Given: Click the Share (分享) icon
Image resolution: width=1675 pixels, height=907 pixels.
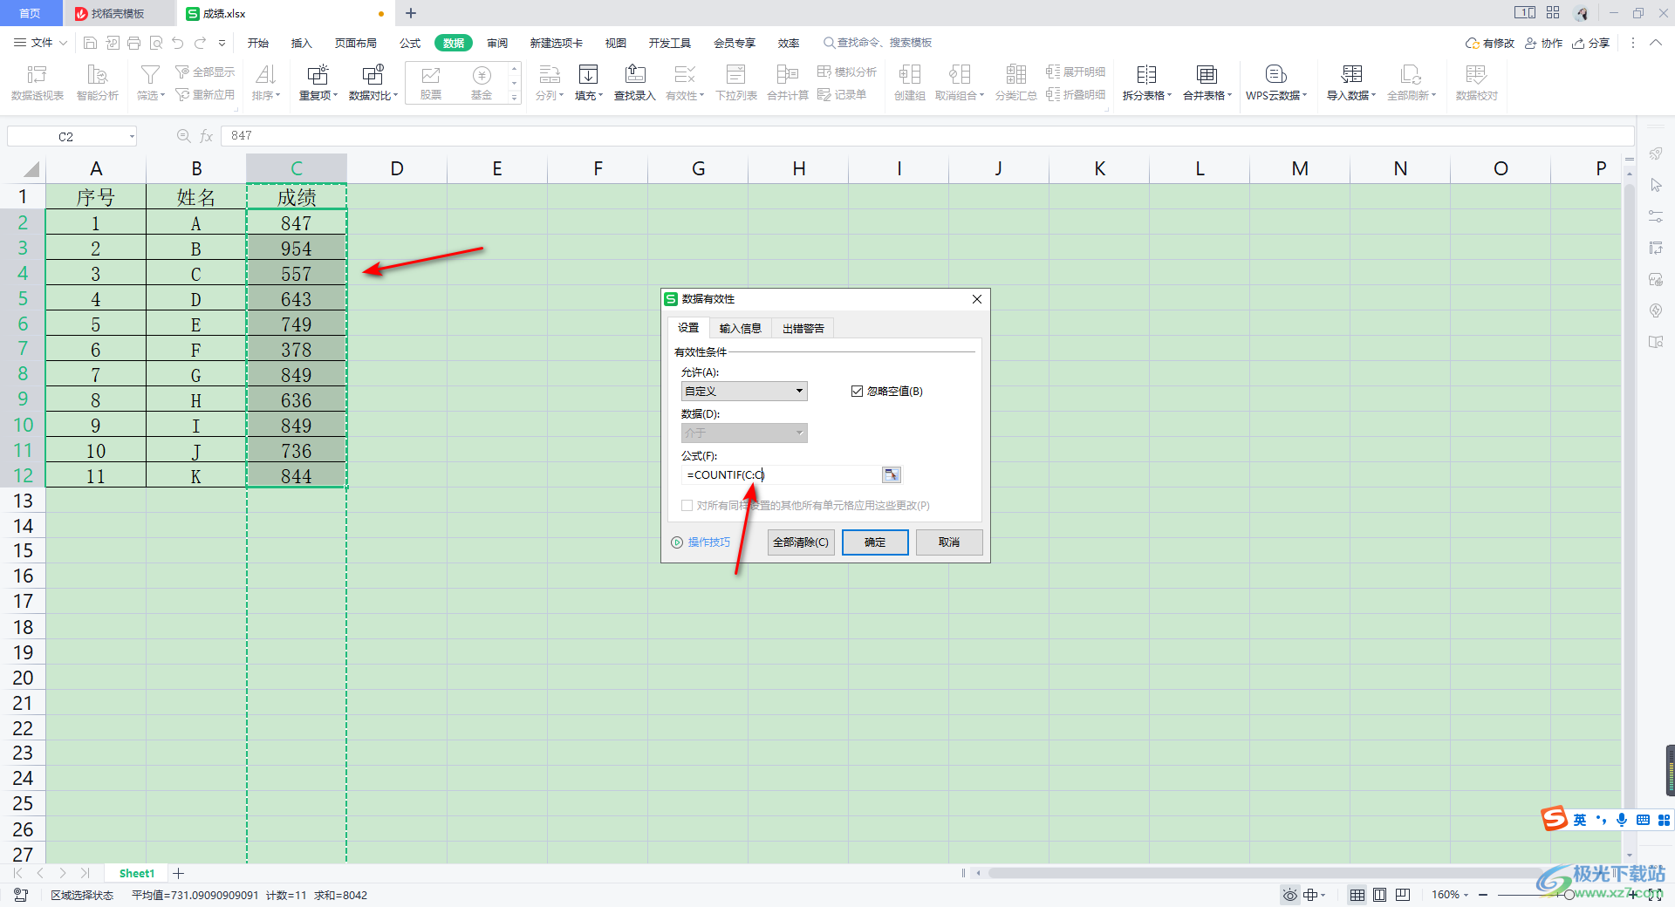Looking at the screenshot, I should point(1590,43).
